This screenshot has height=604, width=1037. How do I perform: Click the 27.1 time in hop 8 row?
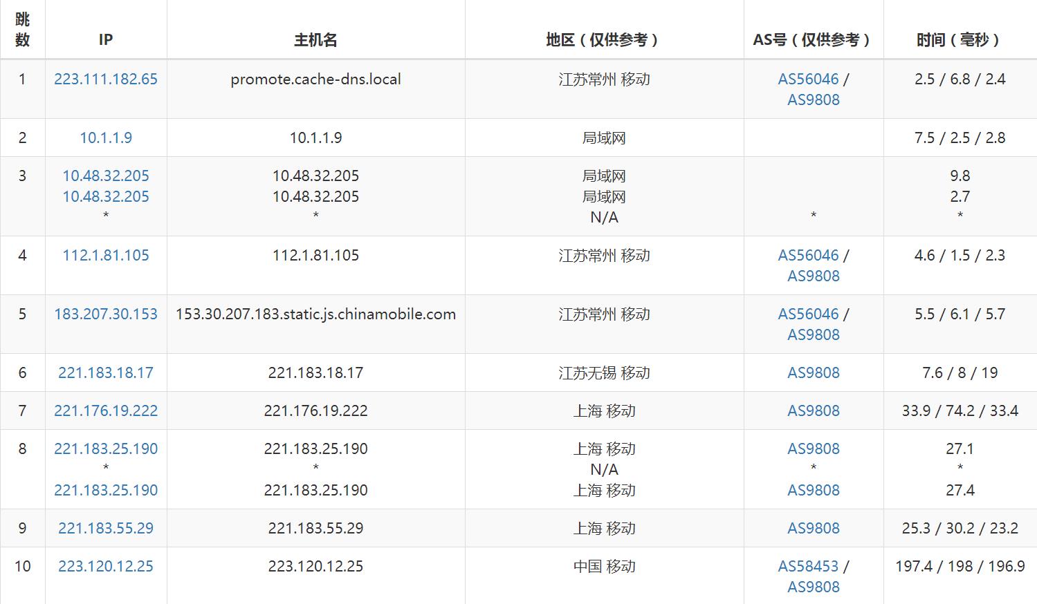[960, 449]
